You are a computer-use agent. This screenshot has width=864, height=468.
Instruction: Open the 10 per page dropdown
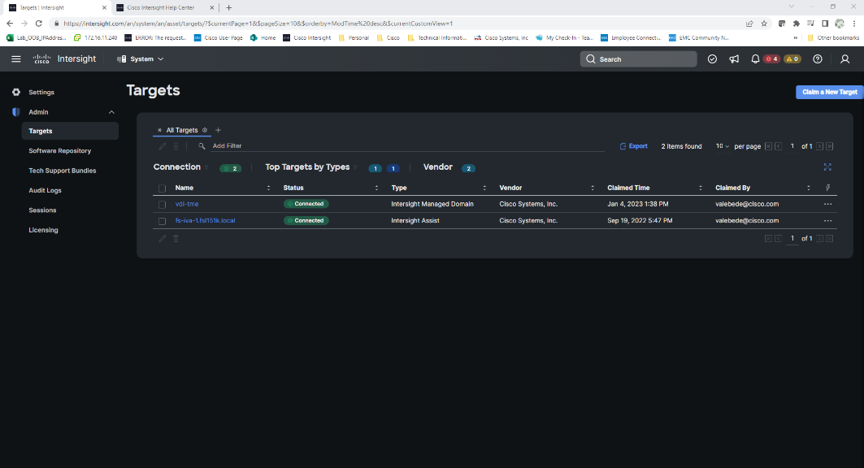coord(722,146)
